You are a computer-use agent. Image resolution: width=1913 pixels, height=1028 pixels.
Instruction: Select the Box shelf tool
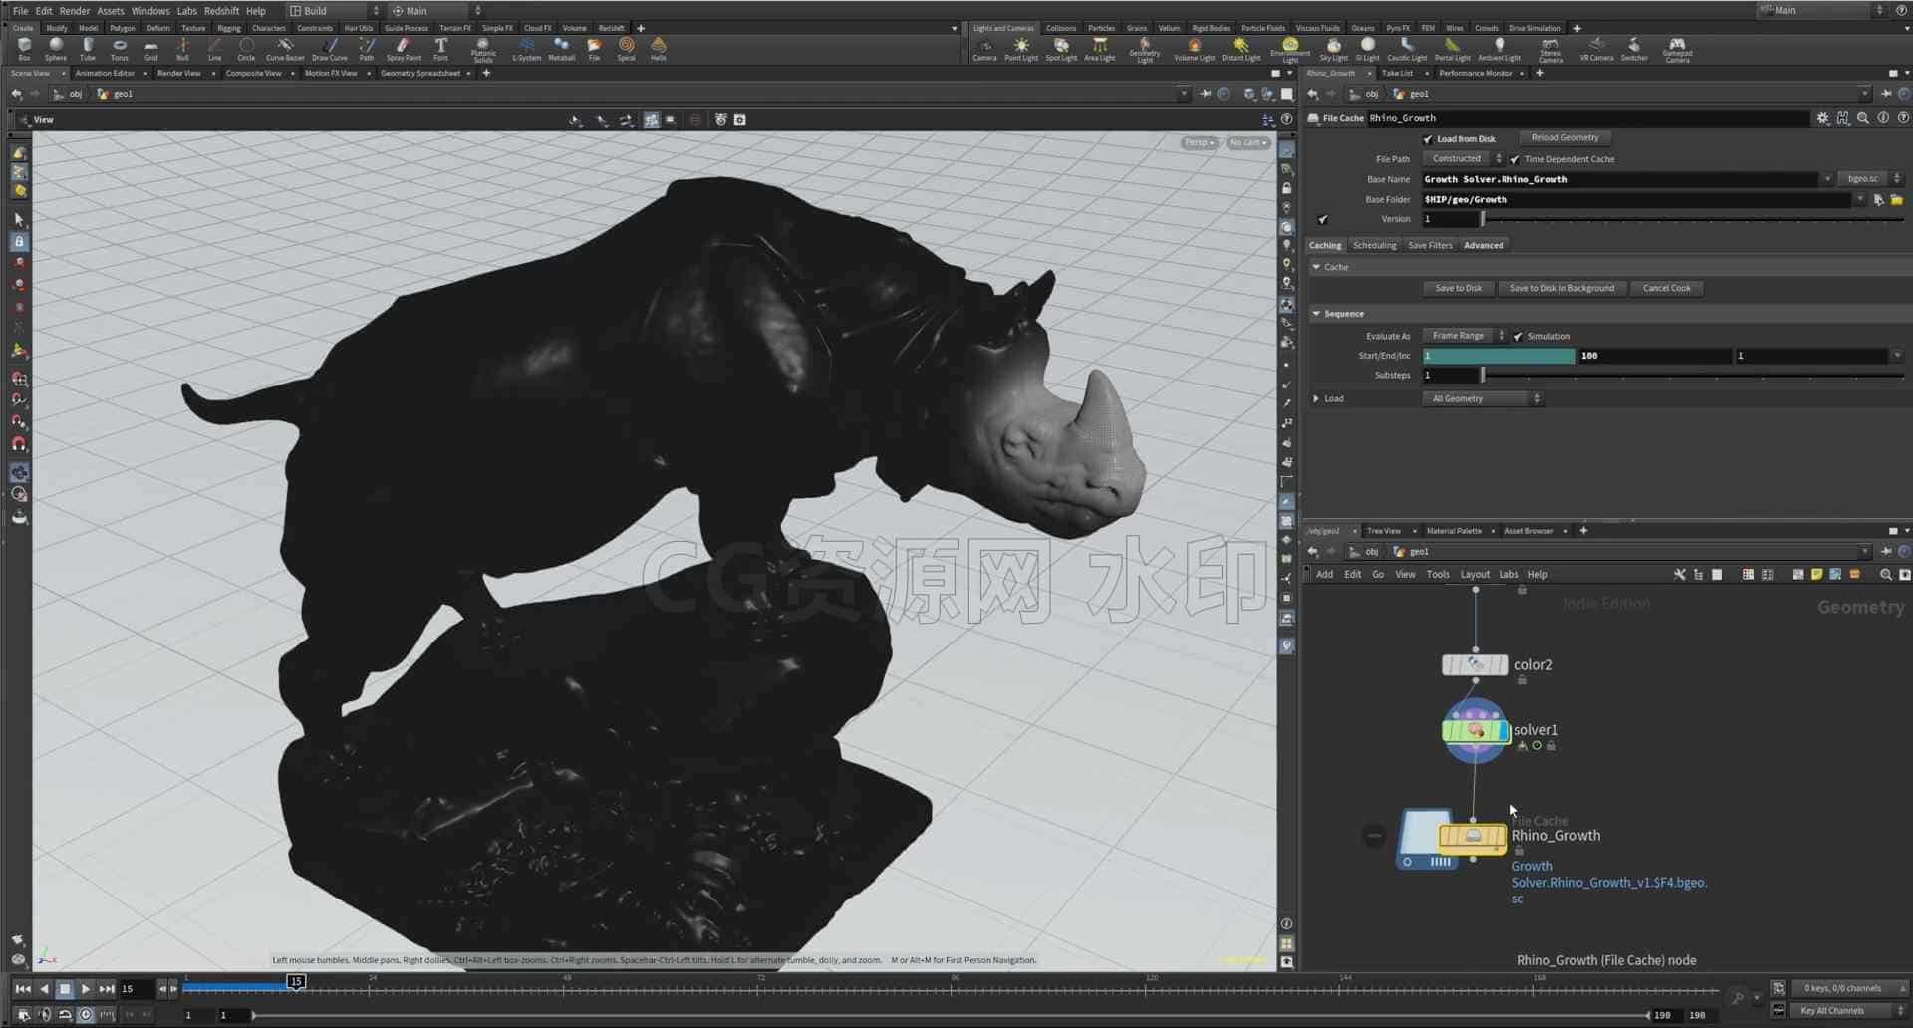pos(24,49)
